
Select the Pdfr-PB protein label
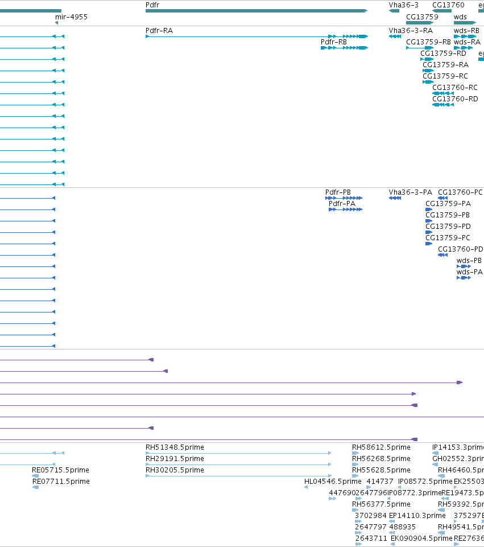[x=338, y=192]
